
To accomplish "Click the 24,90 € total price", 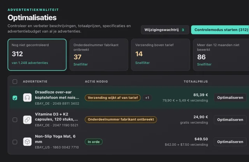I will click(201, 117).
